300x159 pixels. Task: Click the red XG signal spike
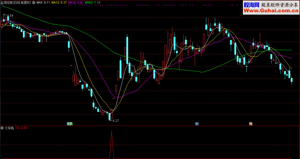[112, 145]
